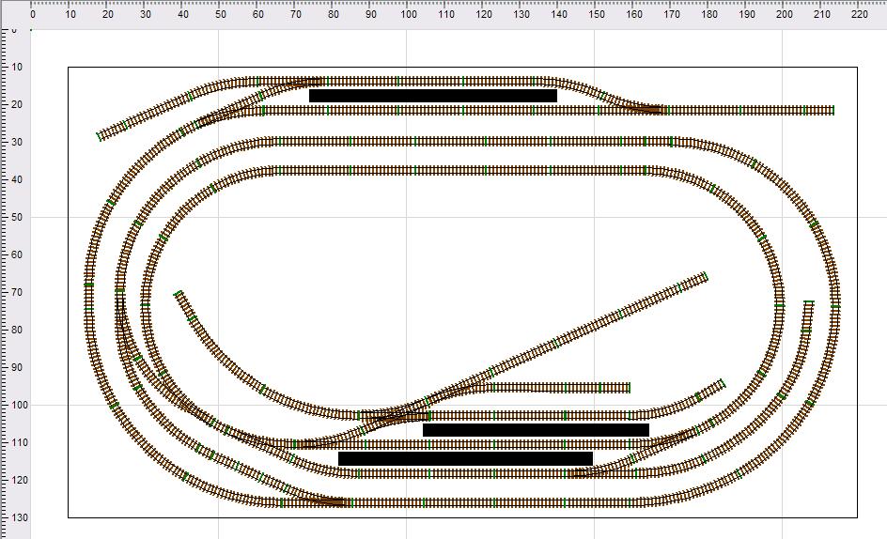
Task: Click the 0 mark on the horizontal ruler
Action: 33,14
